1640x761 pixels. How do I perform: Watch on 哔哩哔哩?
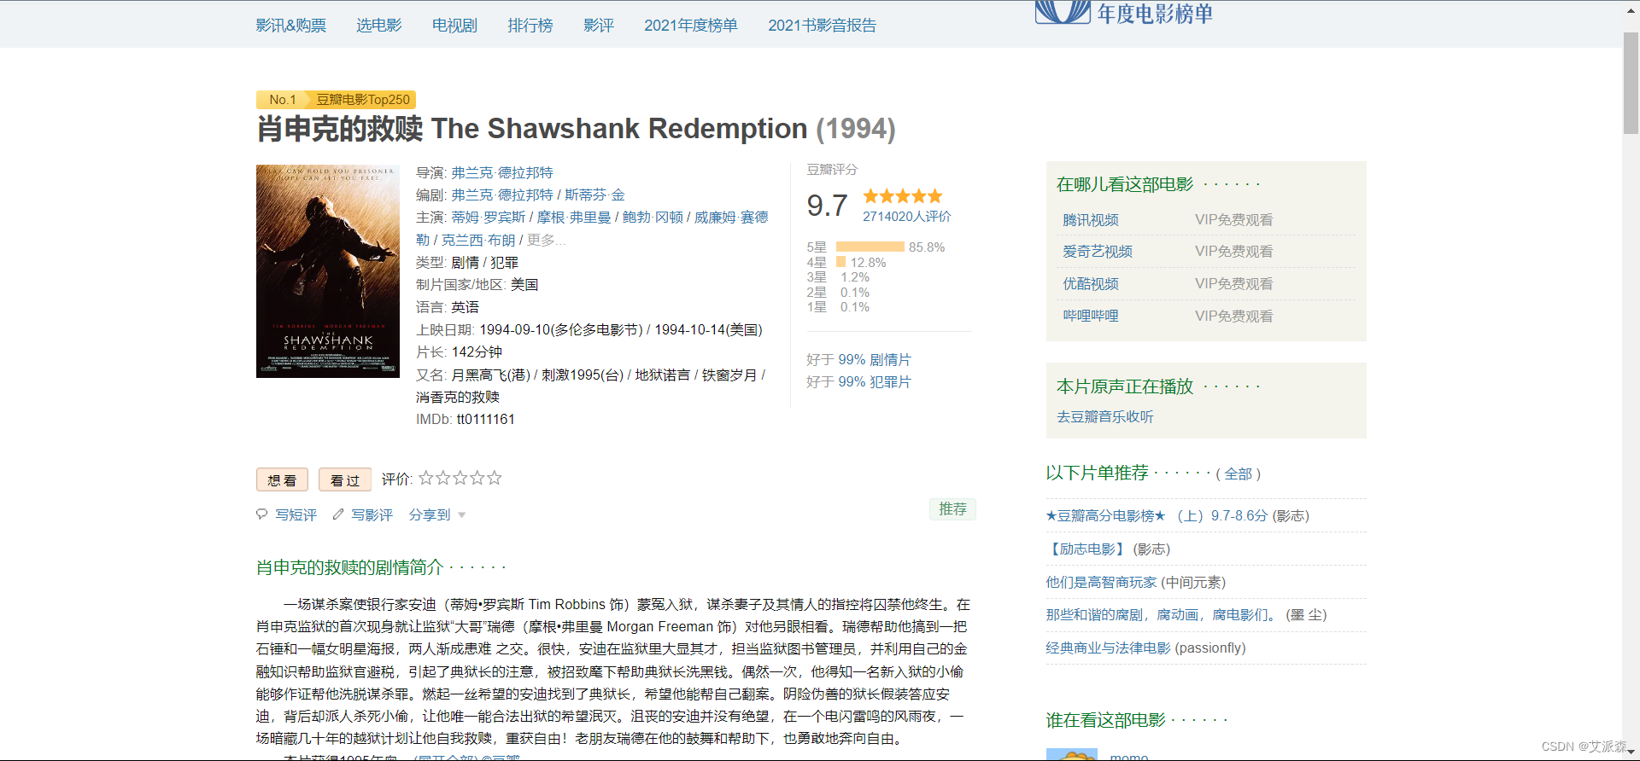tap(1091, 316)
